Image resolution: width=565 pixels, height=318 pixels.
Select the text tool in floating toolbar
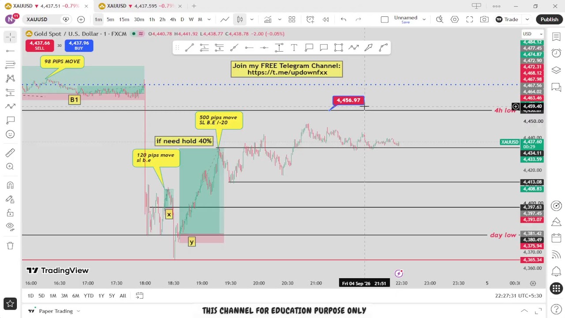coord(294,48)
